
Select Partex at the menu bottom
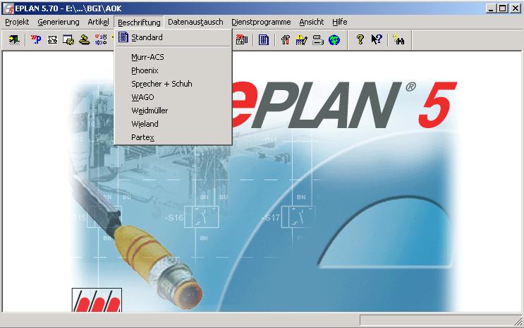click(142, 137)
